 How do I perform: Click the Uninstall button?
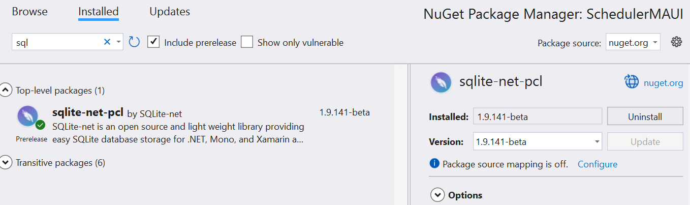645,116
